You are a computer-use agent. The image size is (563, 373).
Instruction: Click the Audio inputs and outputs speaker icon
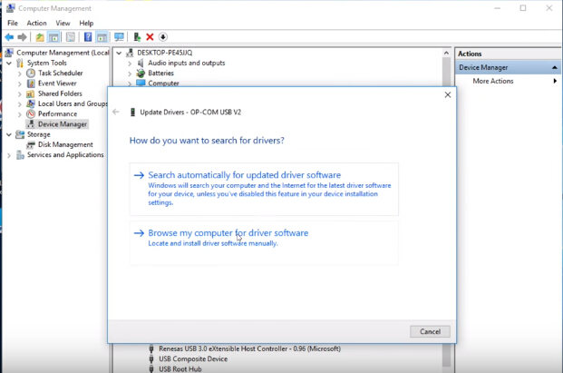click(x=141, y=64)
